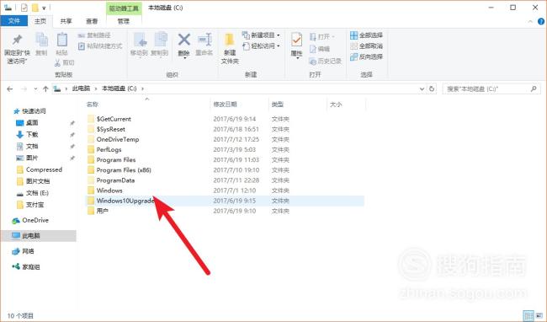Click the Copy to icon
Image resolution: width=547 pixels, height=322 pixels.
click(160, 40)
